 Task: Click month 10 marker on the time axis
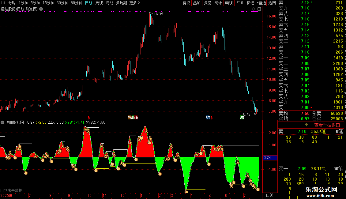(89, 195)
